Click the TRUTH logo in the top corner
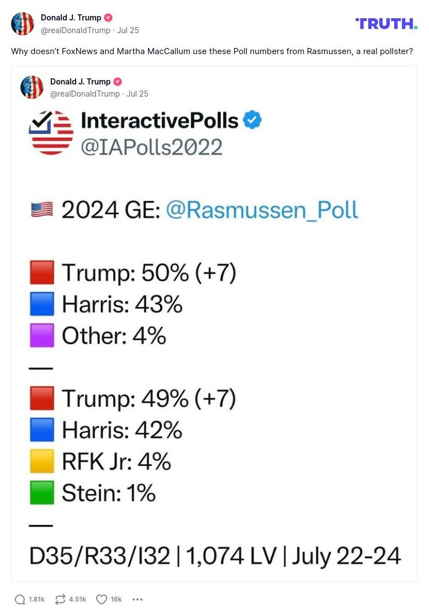The width and height of the screenshot is (429, 616). (386, 24)
